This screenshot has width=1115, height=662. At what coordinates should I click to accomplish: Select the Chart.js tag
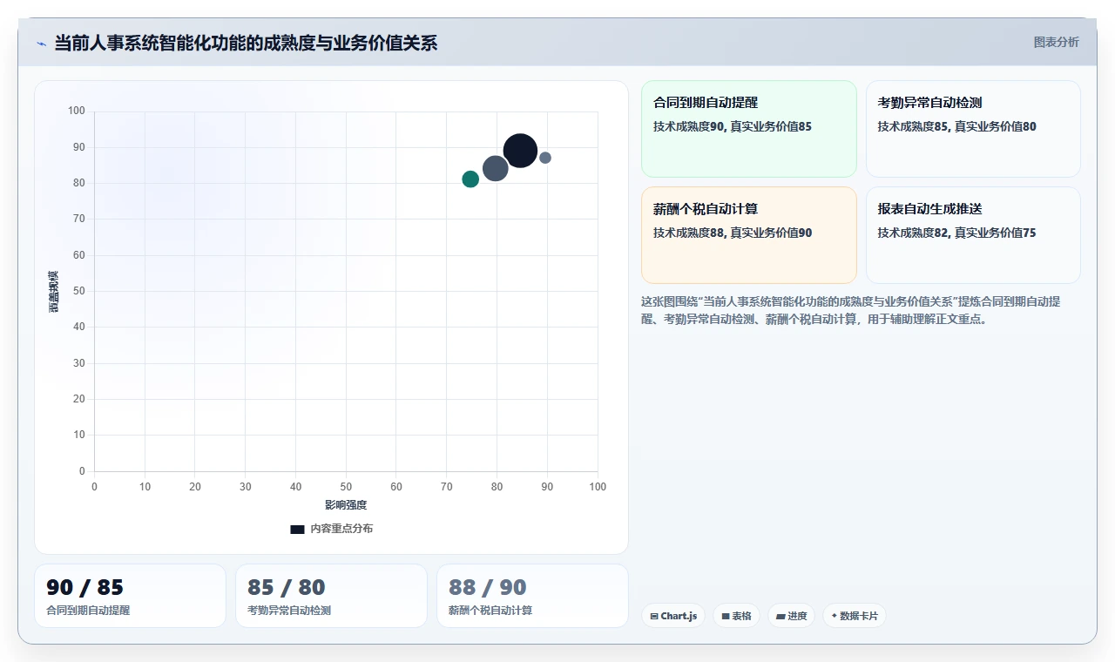[673, 616]
